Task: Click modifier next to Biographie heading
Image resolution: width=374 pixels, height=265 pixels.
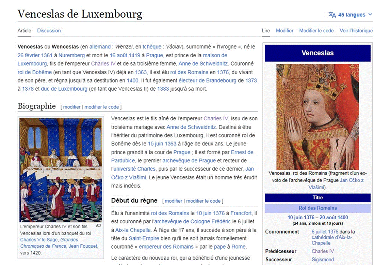Action: pyautogui.click(x=72, y=107)
